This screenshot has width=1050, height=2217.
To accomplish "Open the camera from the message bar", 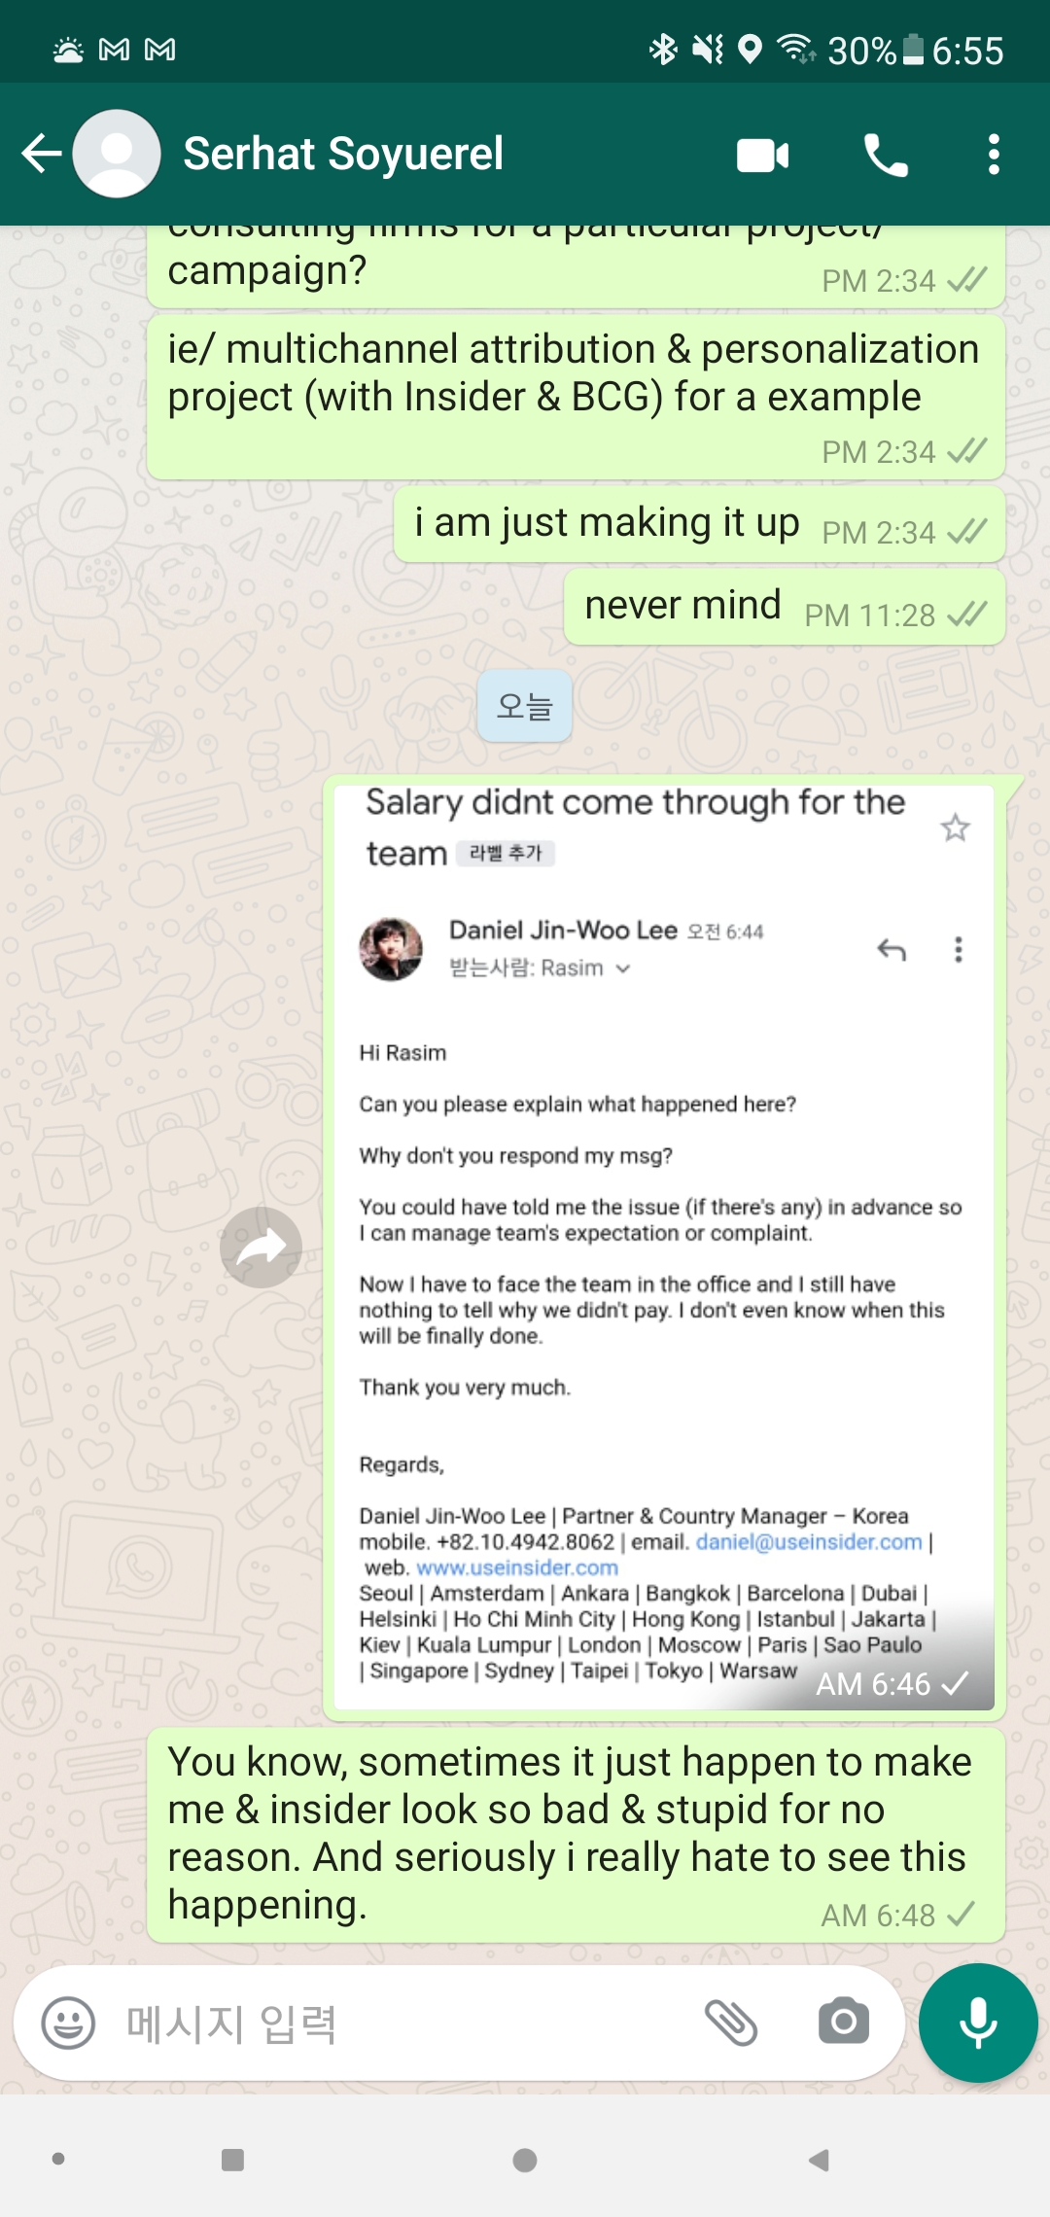I will pyautogui.click(x=844, y=2022).
